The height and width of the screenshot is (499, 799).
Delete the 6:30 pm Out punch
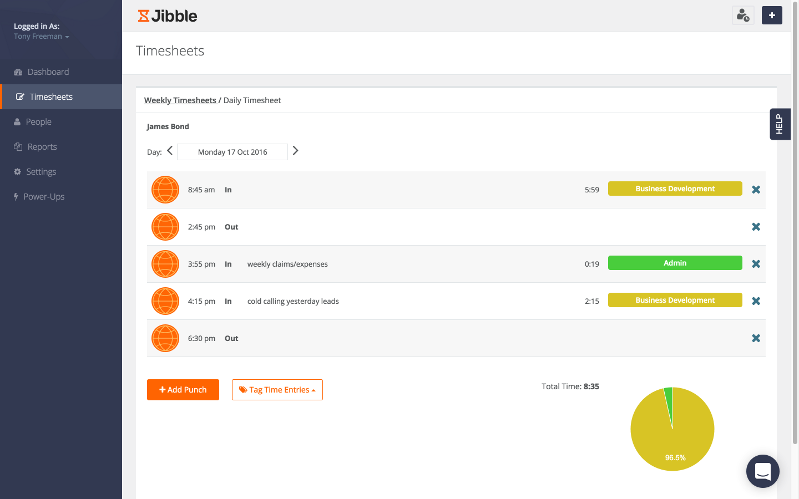[x=756, y=338]
